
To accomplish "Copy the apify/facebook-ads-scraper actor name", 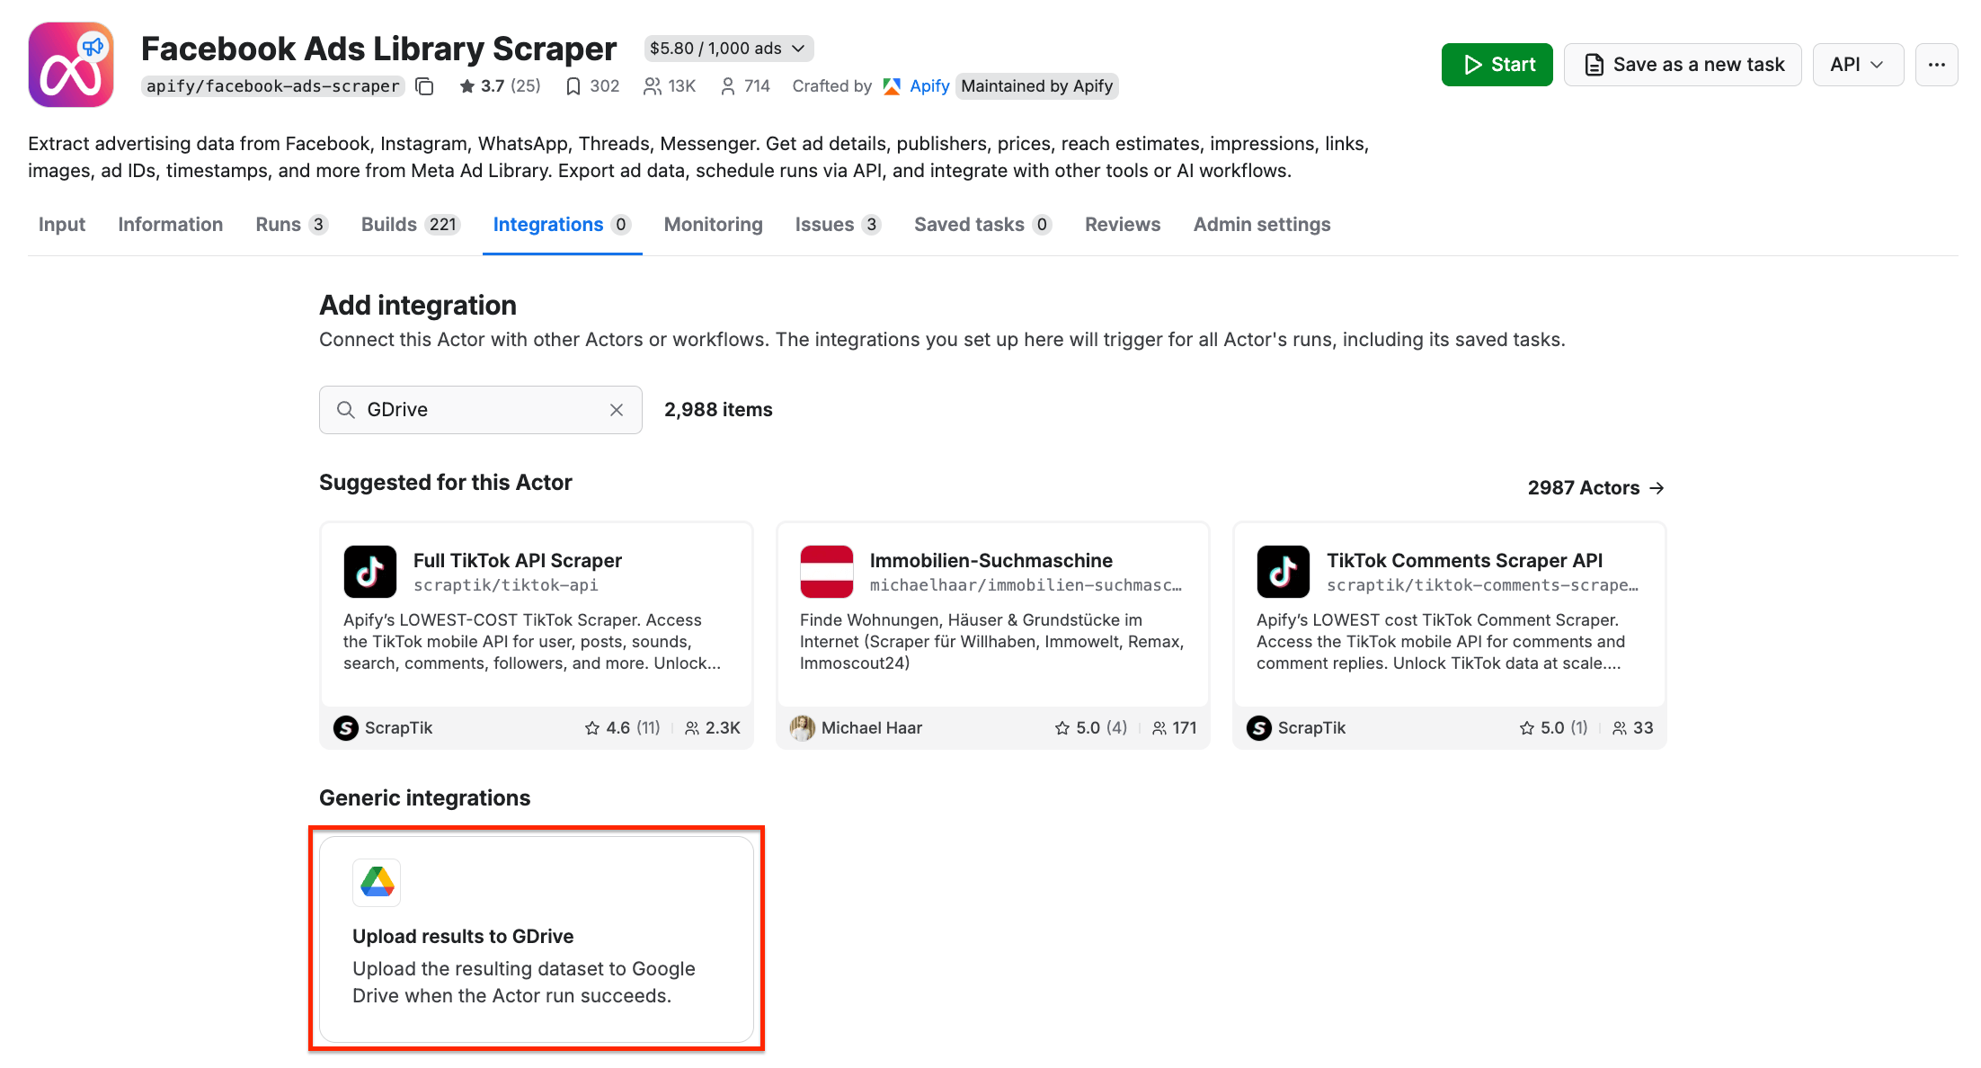I will 425,86.
